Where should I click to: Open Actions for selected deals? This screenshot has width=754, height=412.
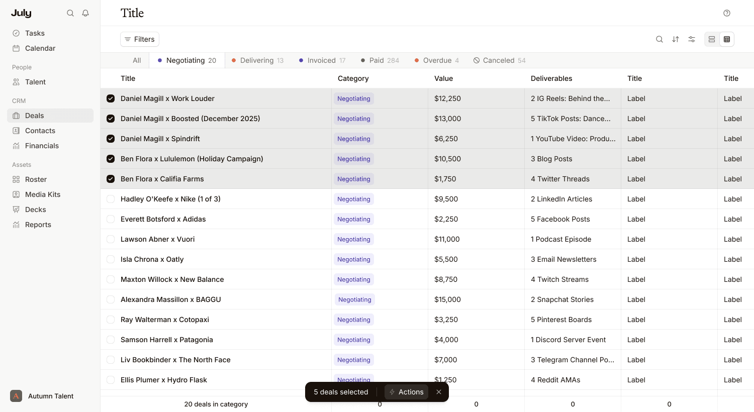coord(406,392)
